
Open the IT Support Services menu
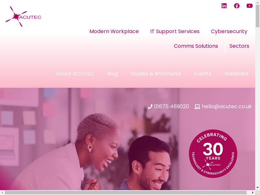click(175, 31)
